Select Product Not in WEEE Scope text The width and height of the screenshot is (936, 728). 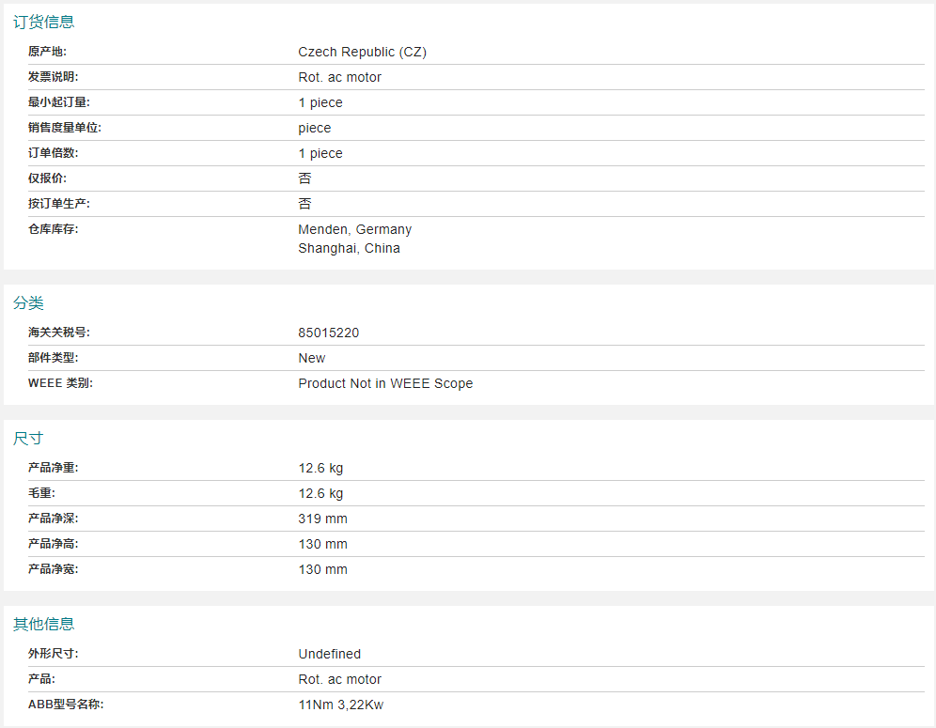pos(385,383)
